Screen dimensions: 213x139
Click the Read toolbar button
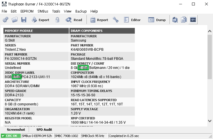point(74,20)
